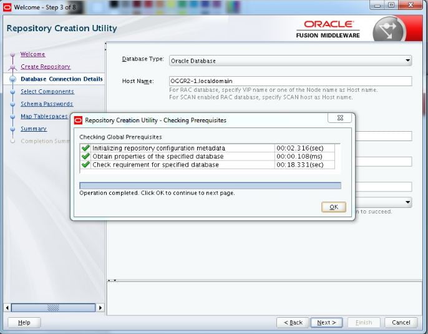
Task: Click the Back button
Action: pos(293,323)
